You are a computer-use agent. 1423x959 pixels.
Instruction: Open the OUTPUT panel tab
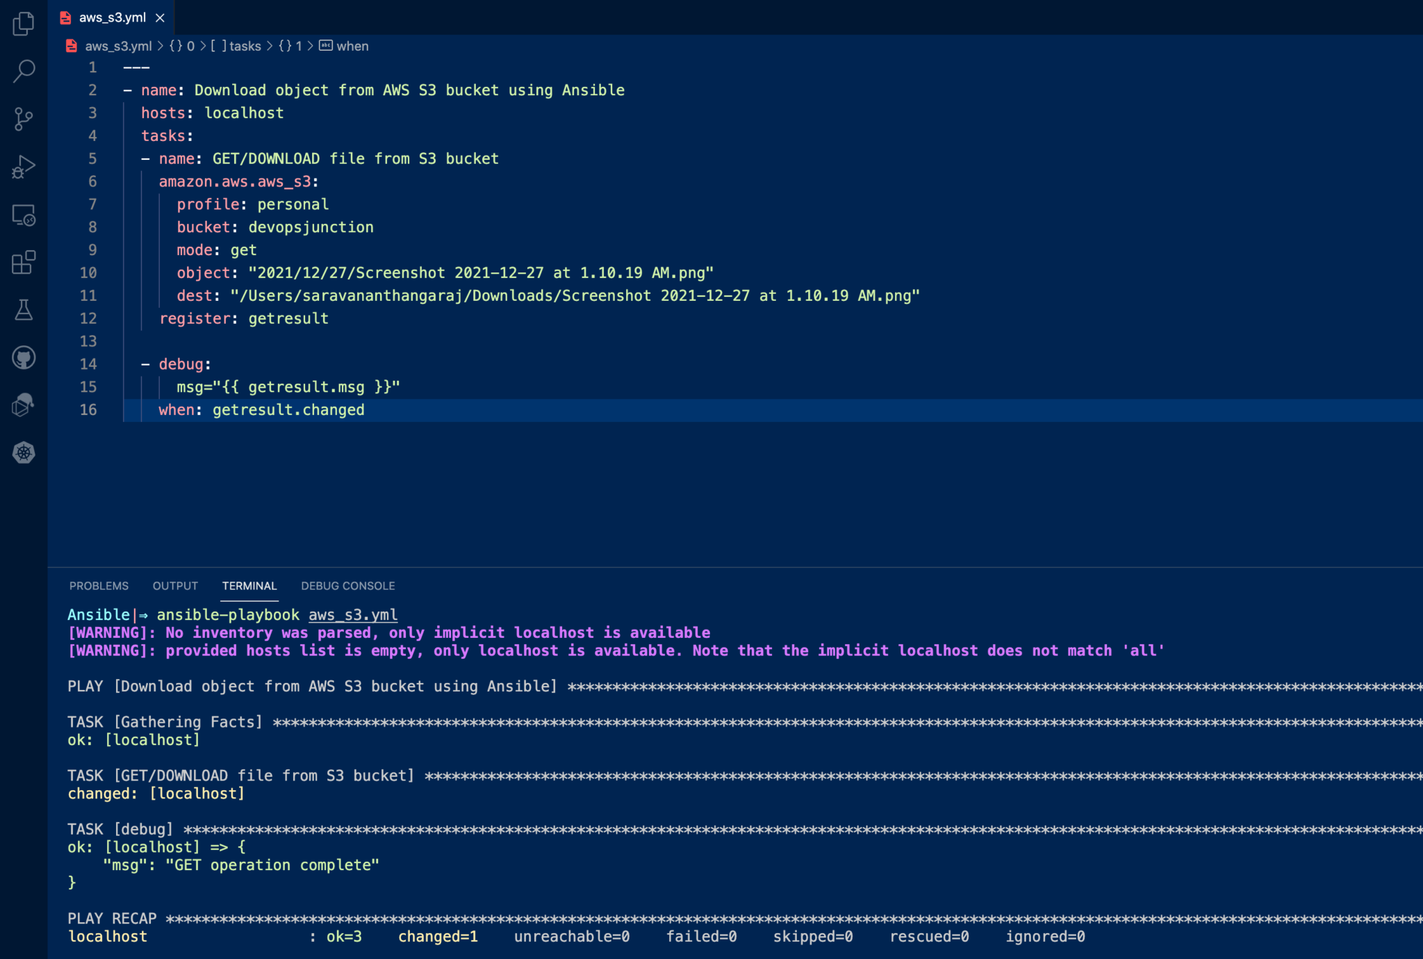pyautogui.click(x=174, y=586)
